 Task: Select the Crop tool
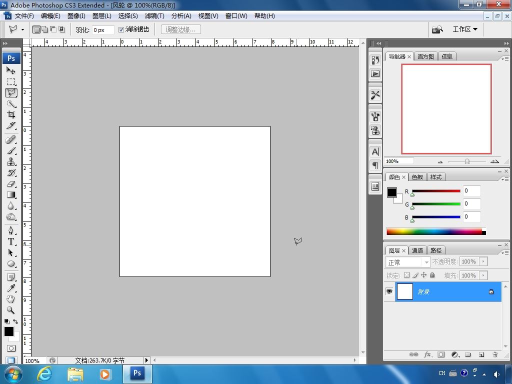[10, 115]
